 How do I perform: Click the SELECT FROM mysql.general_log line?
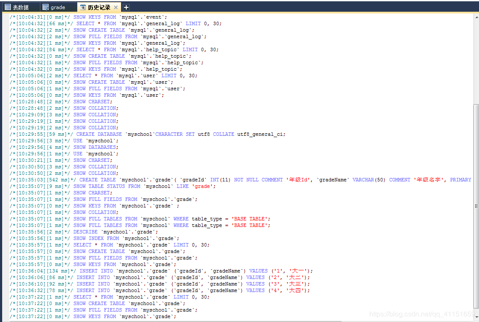click(x=115, y=23)
